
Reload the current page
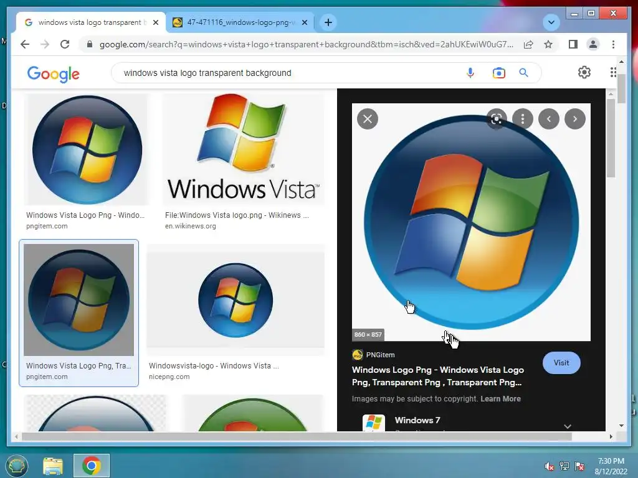click(65, 44)
